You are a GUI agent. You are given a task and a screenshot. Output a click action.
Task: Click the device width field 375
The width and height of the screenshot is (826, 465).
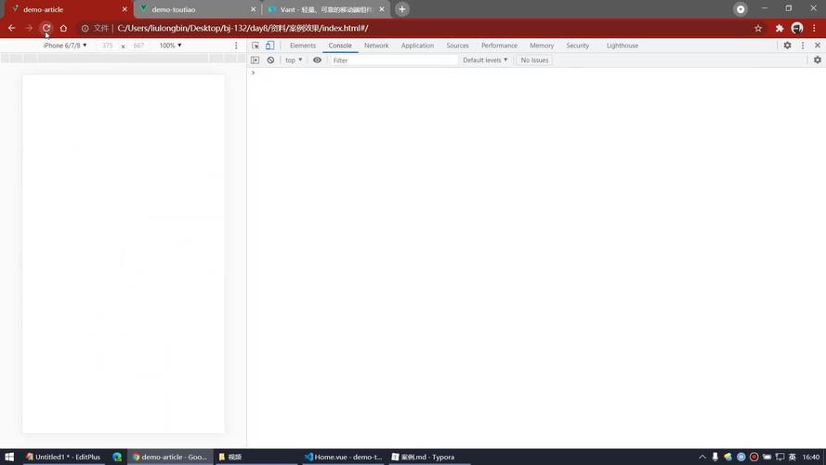[x=108, y=46]
